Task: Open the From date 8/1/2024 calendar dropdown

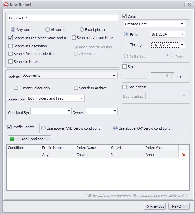Action: [x=182, y=34]
